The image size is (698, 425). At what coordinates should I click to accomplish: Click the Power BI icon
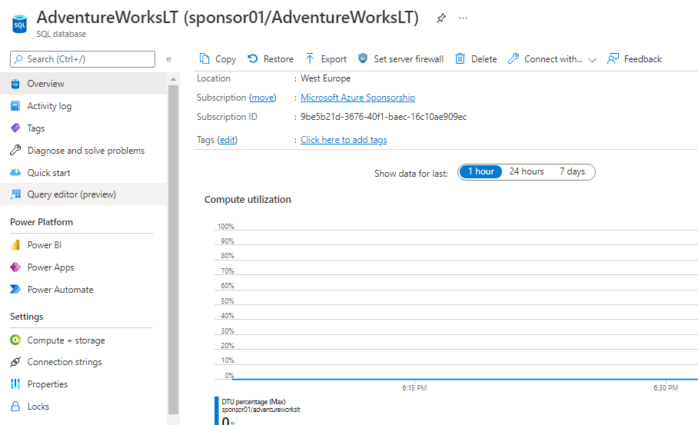pyautogui.click(x=15, y=244)
